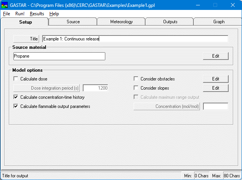Open the Help menu
This screenshot has height=180, width=242.
coord(54,14)
